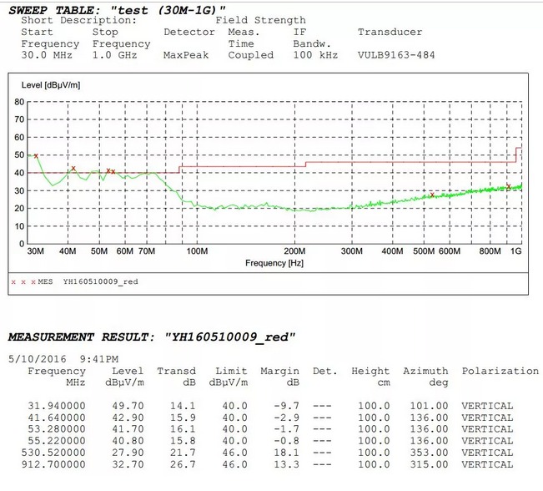
Task: Select the MaxPeak detector value
Action: [x=186, y=55]
